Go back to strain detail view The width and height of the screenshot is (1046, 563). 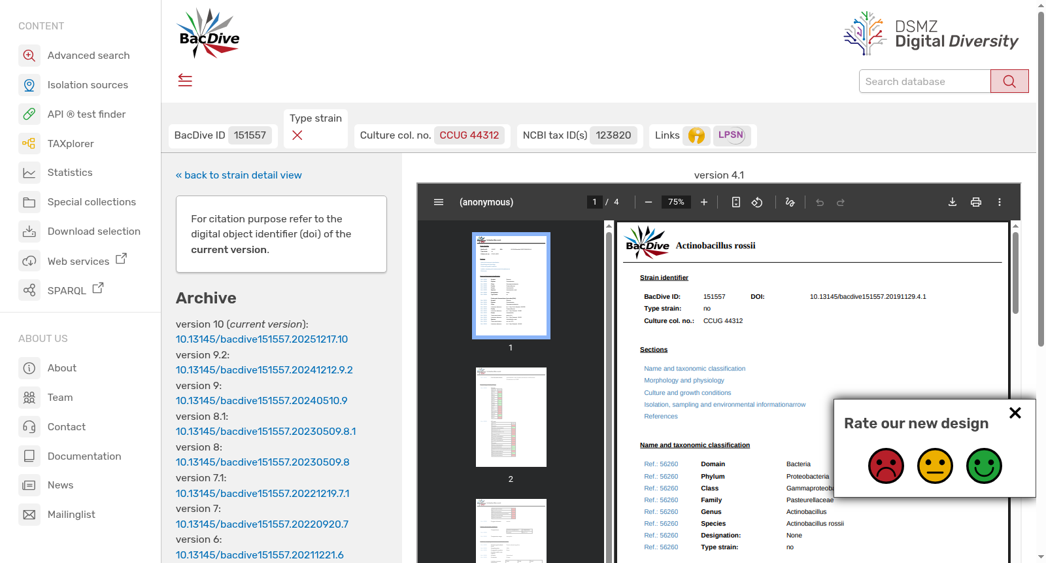(239, 175)
